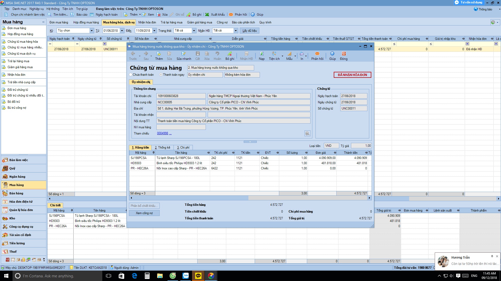This screenshot has width=501, height=281.
Task: Toggle the Nhận hóa đơn filter checkbox
Action: tap(467, 44)
